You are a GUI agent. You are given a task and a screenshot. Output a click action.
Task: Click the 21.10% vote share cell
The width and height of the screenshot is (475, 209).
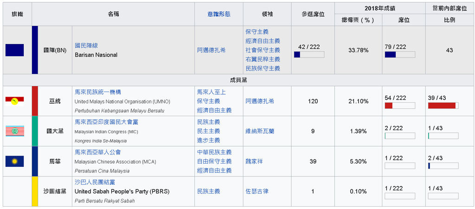point(359,101)
